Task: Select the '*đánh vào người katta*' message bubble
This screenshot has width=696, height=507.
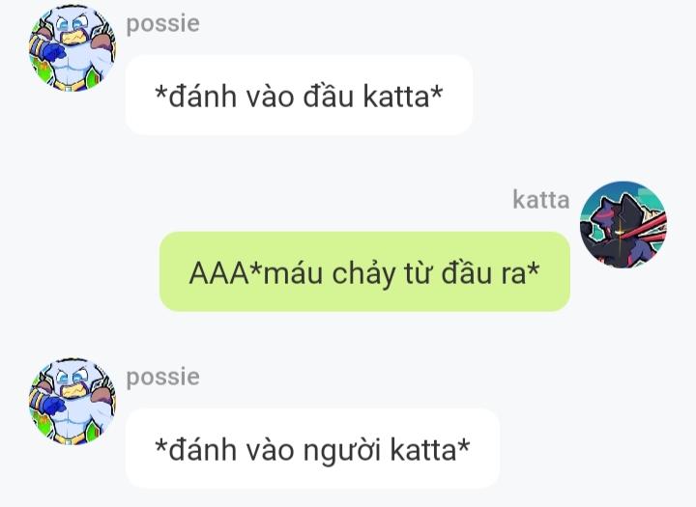Action: pos(312,448)
